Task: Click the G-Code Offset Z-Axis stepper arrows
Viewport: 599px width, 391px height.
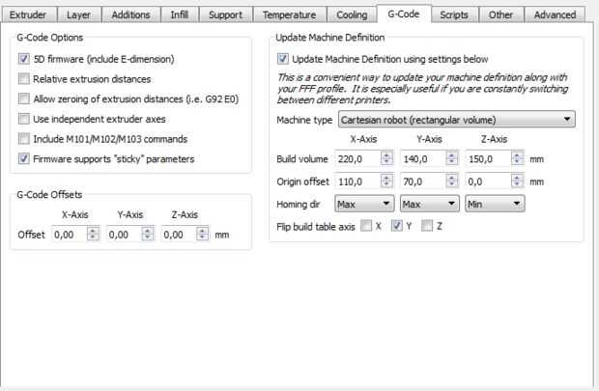Action: (x=203, y=235)
